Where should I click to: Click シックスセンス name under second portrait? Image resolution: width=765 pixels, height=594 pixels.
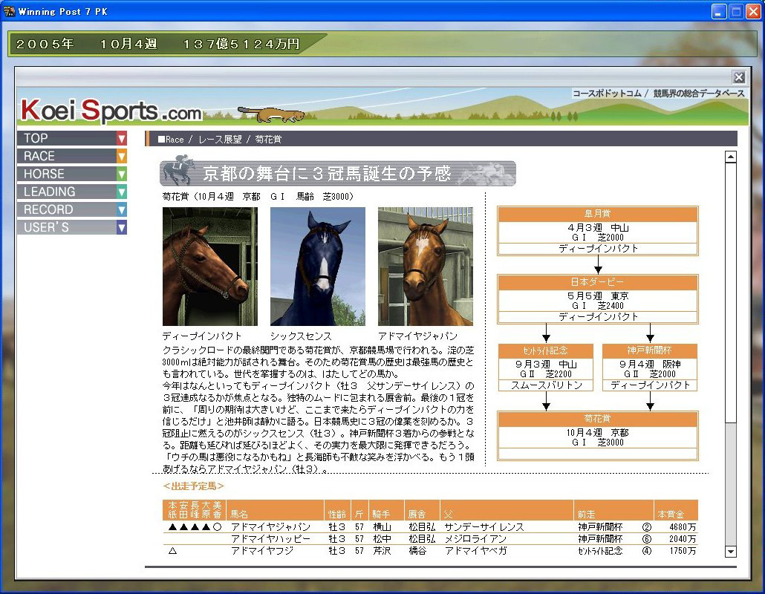301,336
